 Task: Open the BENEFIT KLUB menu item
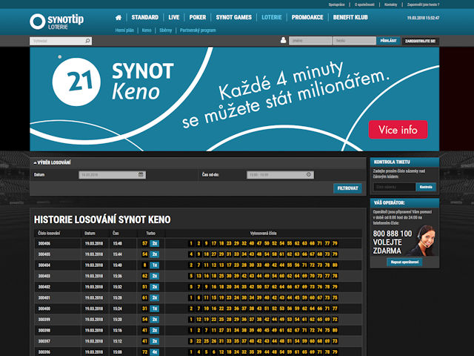(x=350, y=18)
